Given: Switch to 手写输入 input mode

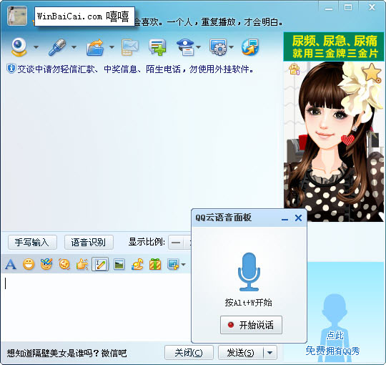Looking at the screenshot, I should (32, 243).
